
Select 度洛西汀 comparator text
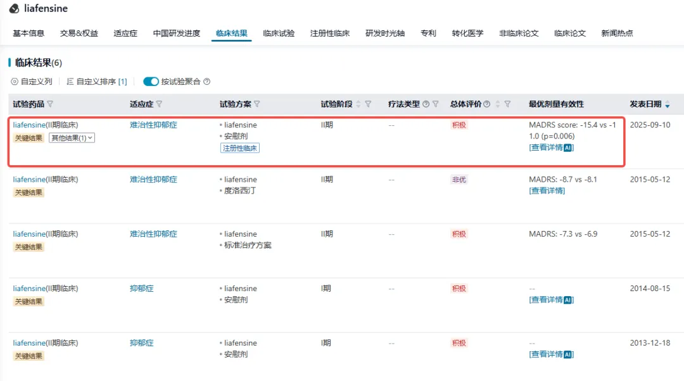coord(240,190)
